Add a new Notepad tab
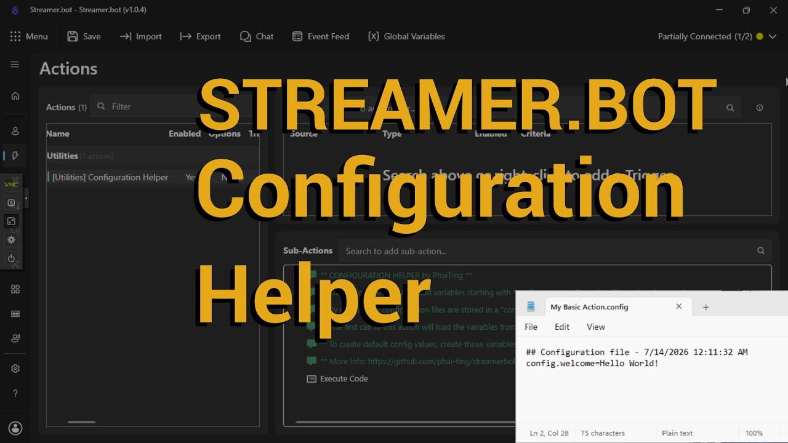788x443 pixels. click(x=706, y=307)
